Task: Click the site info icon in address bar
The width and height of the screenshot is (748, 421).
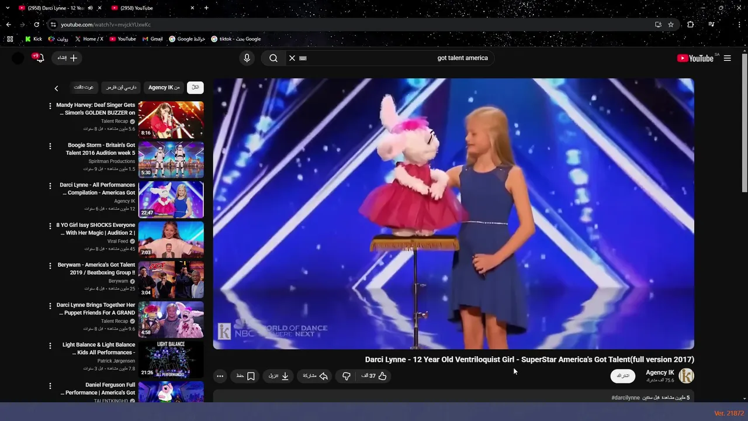Action: [x=53, y=25]
